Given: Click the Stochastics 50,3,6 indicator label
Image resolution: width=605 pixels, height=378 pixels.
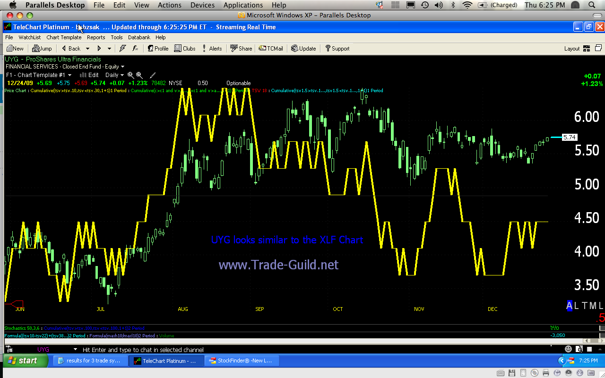Looking at the screenshot, I should click(x=22, y=328).
